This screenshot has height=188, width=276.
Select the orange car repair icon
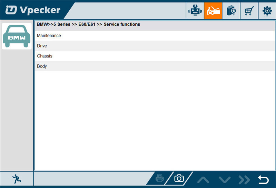click(x=213, y=11)
